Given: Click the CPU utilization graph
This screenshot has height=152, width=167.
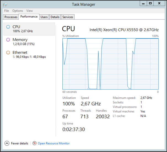Looking at the screenshot, I should pos(110,64).
